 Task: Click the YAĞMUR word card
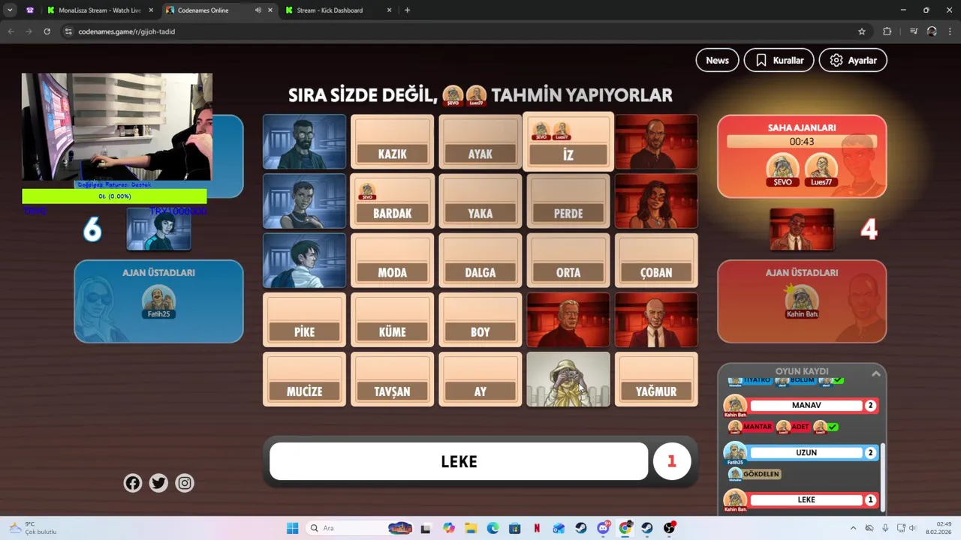click(x=656, y=379)
